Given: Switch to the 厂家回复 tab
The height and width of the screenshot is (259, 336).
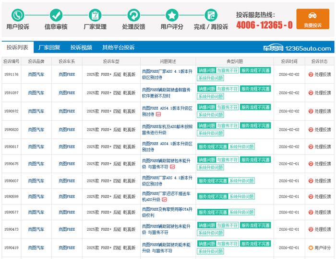Looking at the screenshot, I should 49,48.
